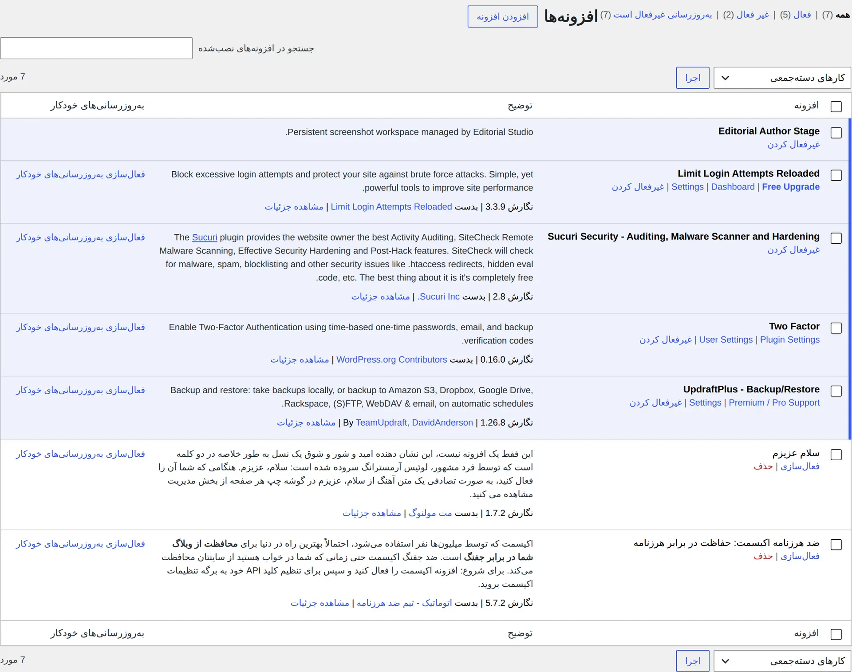Delete the سلام عزیزم plugin
This screenshot has width=852, height=672.
[763, 466]
